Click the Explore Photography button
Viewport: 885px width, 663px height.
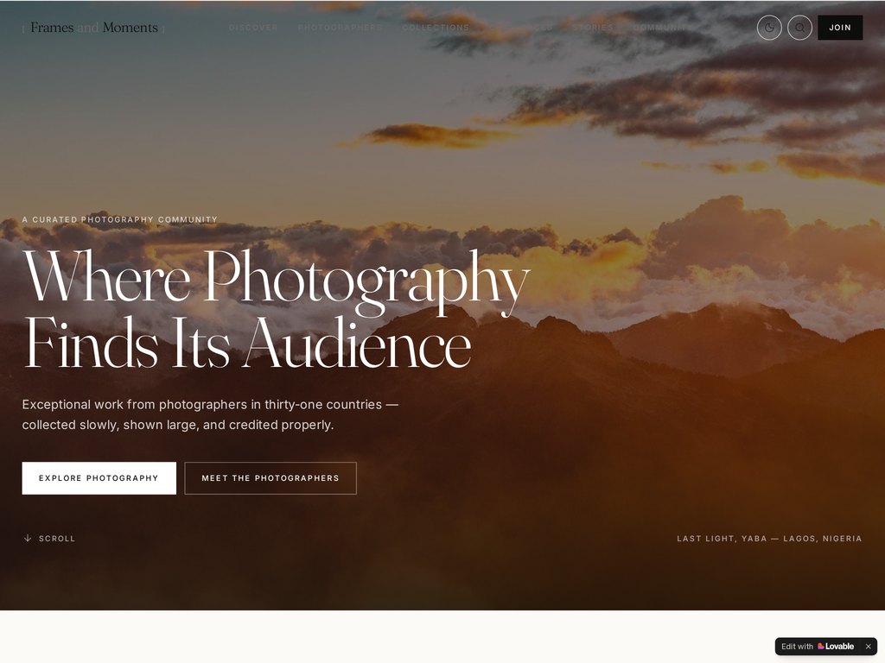click(99, 478)
